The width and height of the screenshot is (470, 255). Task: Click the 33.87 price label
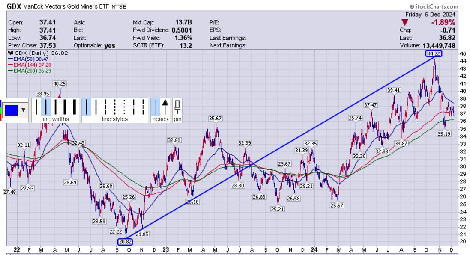tap(401, 143)
